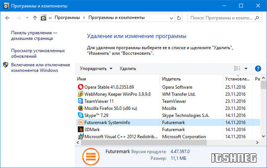Select the 3DMark program icon
The image size is (267, 168).
pyautogui.click(x=81, y=129)
